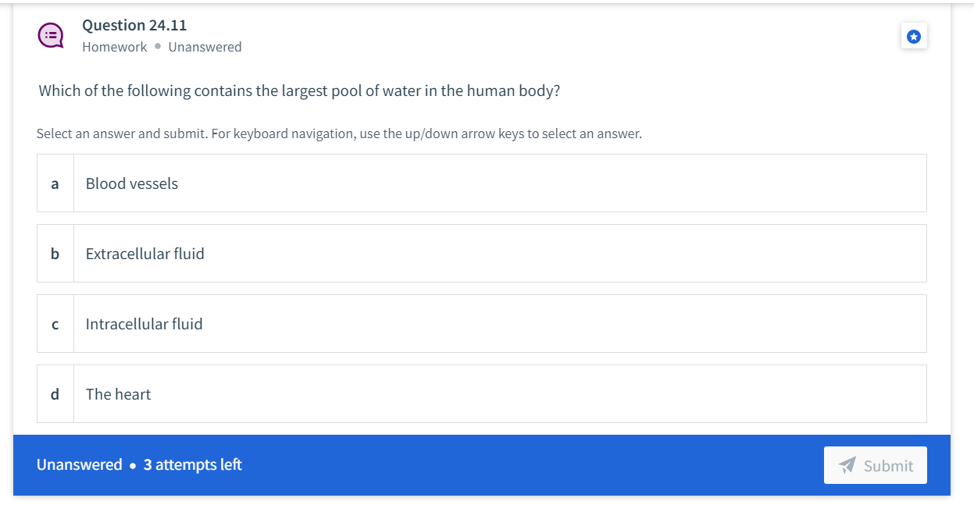Click the paper plane icon on Submit
The height and width of the screenshot is (512, 974).
pyautogui.click(x=847, y=465)
